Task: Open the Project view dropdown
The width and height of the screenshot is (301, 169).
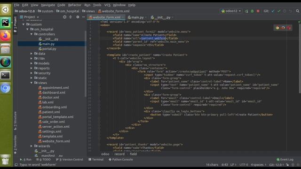Action: [30, 17]
